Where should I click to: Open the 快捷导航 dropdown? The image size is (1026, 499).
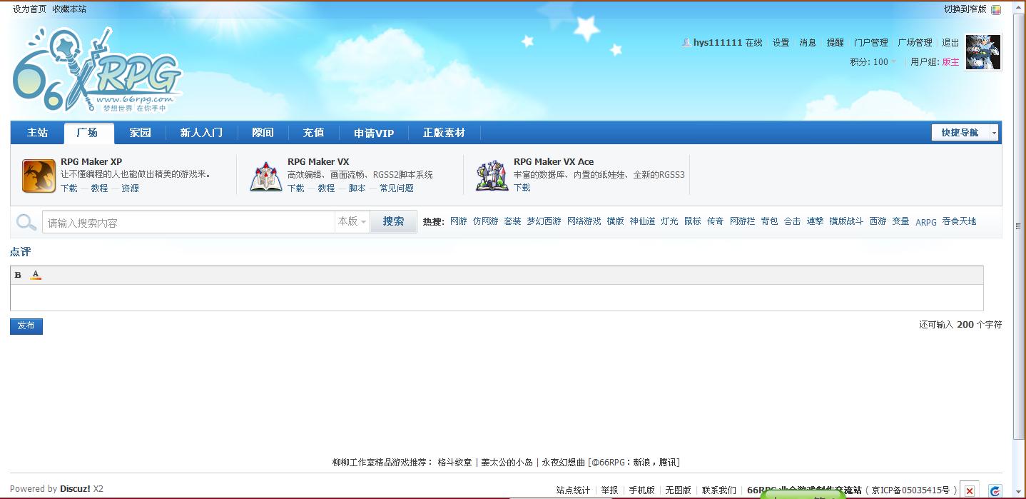[965, 133]
